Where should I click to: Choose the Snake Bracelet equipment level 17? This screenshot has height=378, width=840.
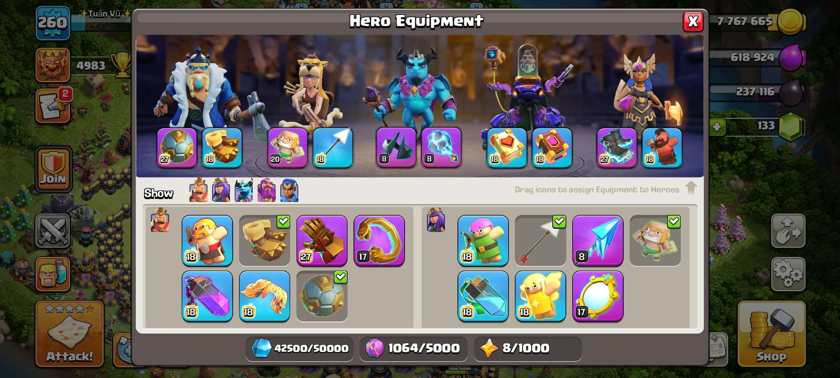(379, 241)
